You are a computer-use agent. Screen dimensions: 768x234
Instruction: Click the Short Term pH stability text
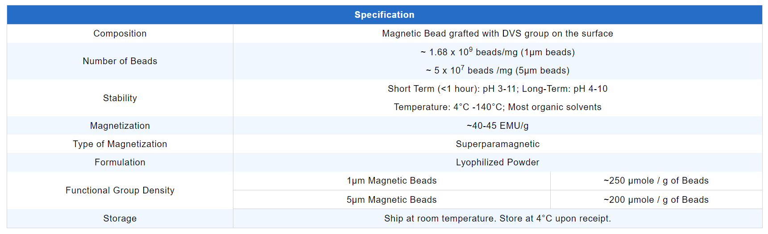click(497, 89)
